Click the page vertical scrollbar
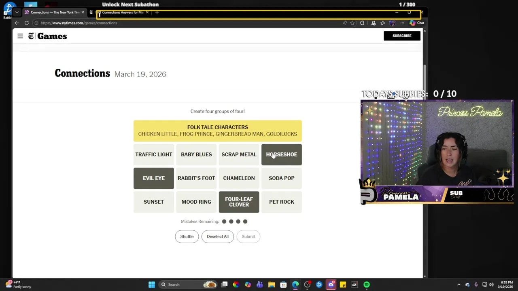Image resolution: width=518 pixels, height=291 pixels. coord(425,153)
